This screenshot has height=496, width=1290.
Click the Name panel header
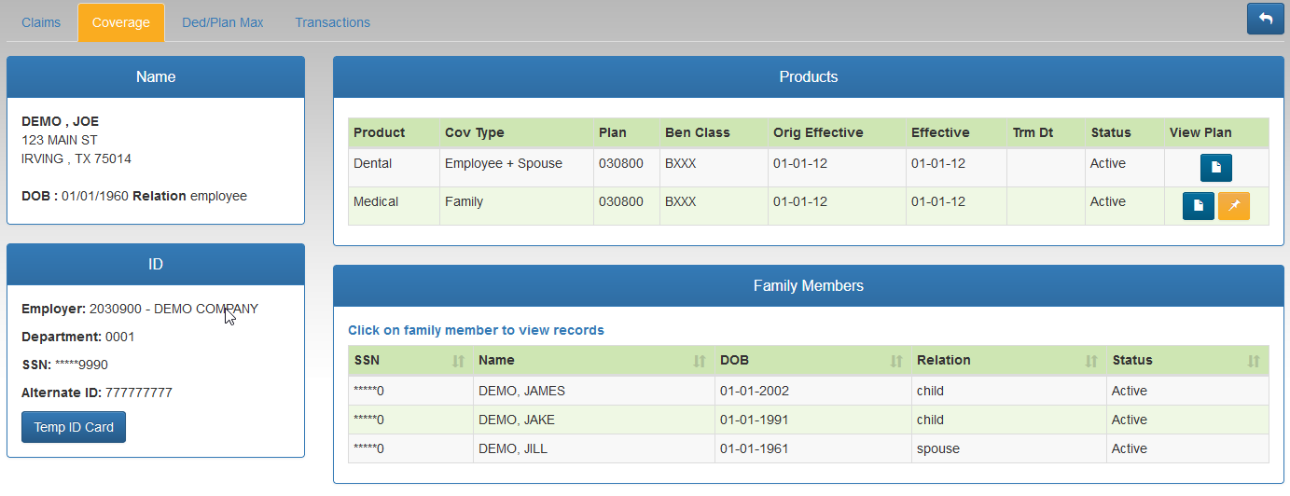pyautogui.click(x=156, y=76)
